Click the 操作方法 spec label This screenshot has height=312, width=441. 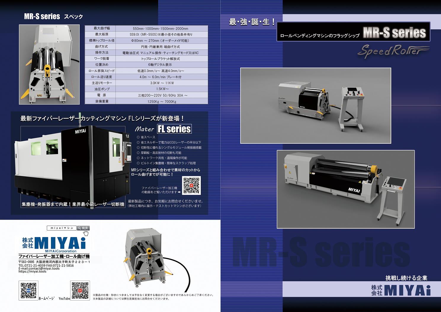coord(102,52)
